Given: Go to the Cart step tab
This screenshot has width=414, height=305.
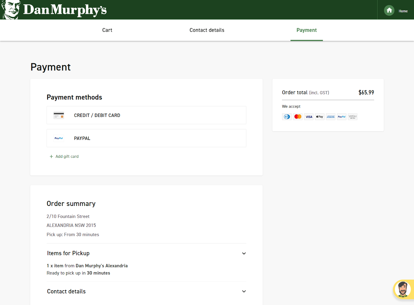Looking at the screenshot, I should coord(107,30).
